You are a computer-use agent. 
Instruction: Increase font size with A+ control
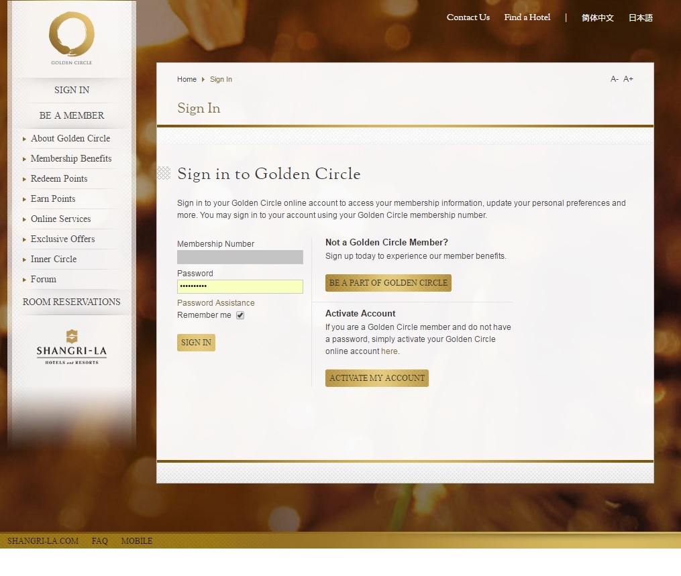(628, 79)
